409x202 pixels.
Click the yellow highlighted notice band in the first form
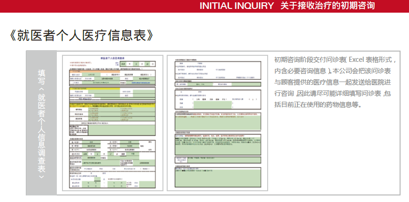[112, 105]
